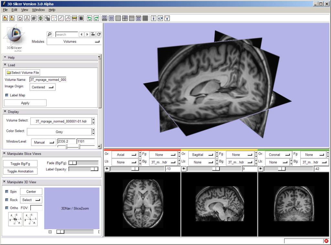Viewport: 331px width, 245px height.
Task: Click the refresh icon right of search field
Action: coord(99,34)
